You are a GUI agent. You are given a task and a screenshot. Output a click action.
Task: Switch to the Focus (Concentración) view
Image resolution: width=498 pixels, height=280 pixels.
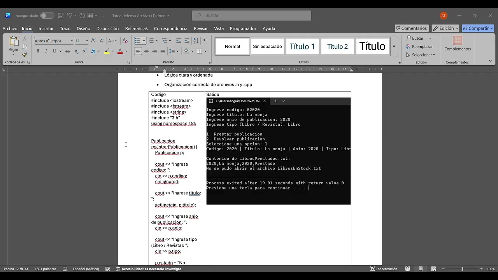(384, 269)
